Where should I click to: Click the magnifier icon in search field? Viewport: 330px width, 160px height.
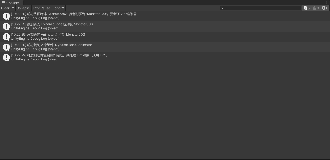pos(222,8)
